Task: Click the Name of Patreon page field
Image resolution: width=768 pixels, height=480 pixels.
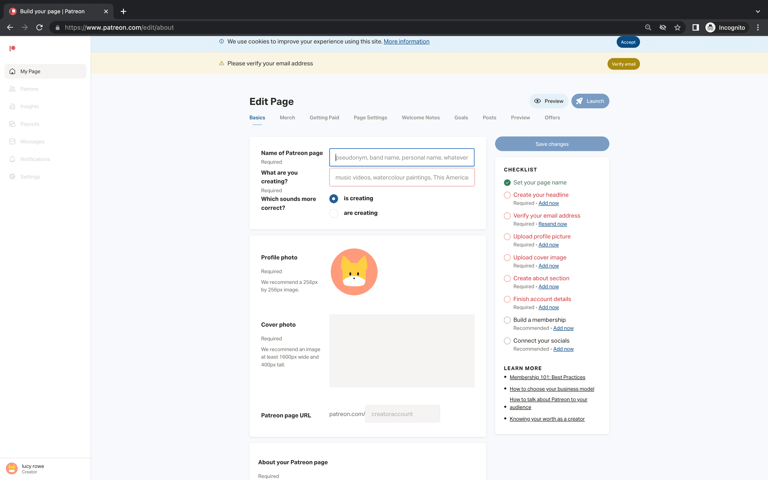Action: tap(401, 157)
